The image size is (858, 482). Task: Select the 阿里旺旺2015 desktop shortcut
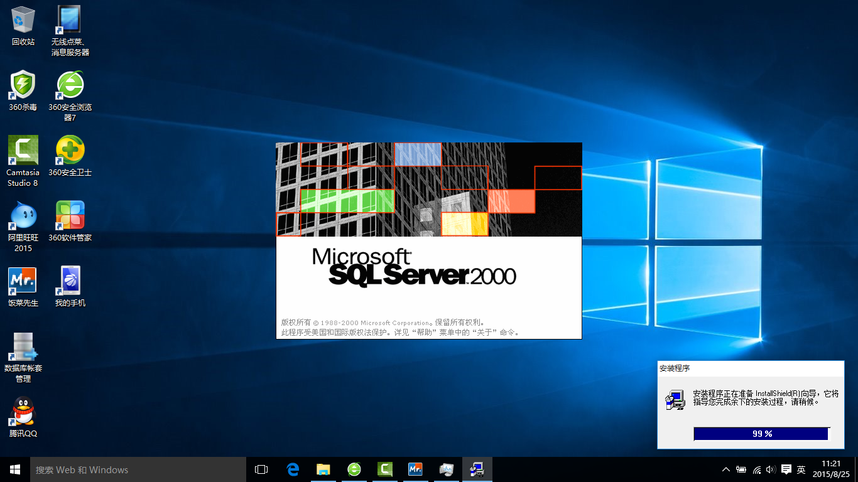tap(23, 226)
